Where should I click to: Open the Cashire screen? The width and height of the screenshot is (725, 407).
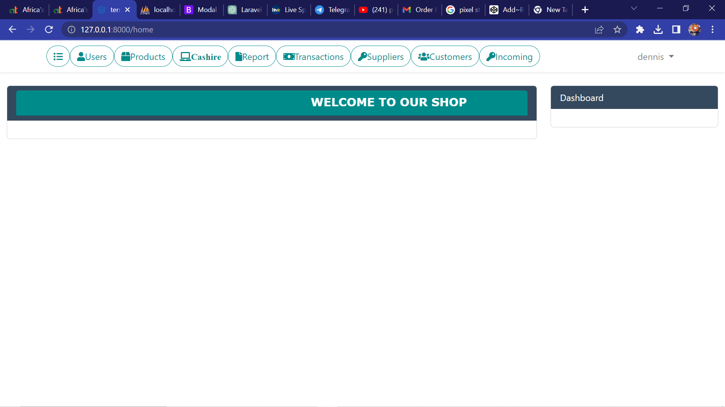201,57
